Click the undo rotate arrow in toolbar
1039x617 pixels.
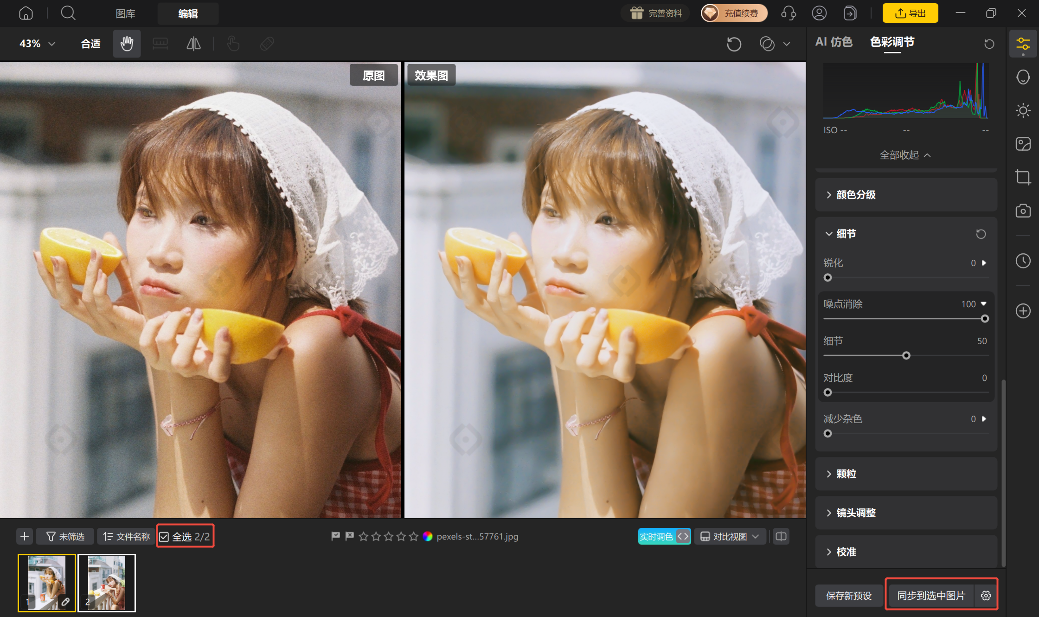click(734, 44)
